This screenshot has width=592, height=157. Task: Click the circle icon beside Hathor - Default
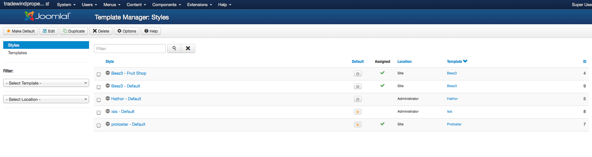point(108,98)
